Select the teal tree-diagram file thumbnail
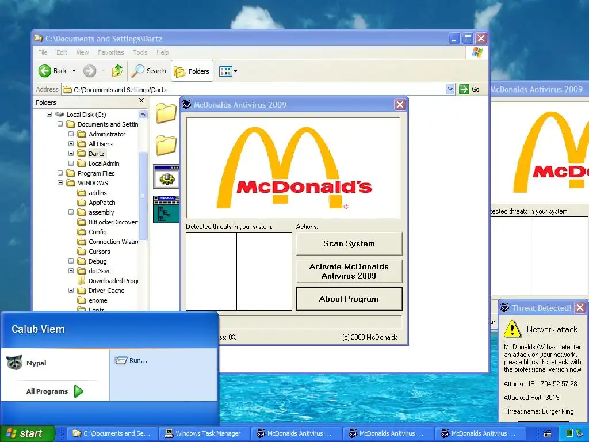The image size is (589, 442). pos(166,209)
